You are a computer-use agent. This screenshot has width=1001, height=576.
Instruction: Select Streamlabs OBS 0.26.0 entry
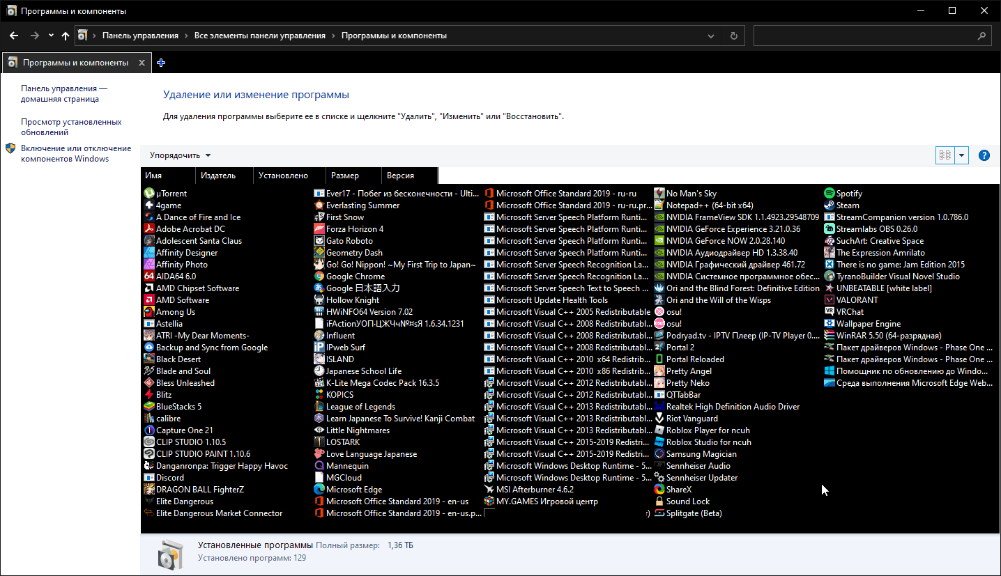coord(871,229)
